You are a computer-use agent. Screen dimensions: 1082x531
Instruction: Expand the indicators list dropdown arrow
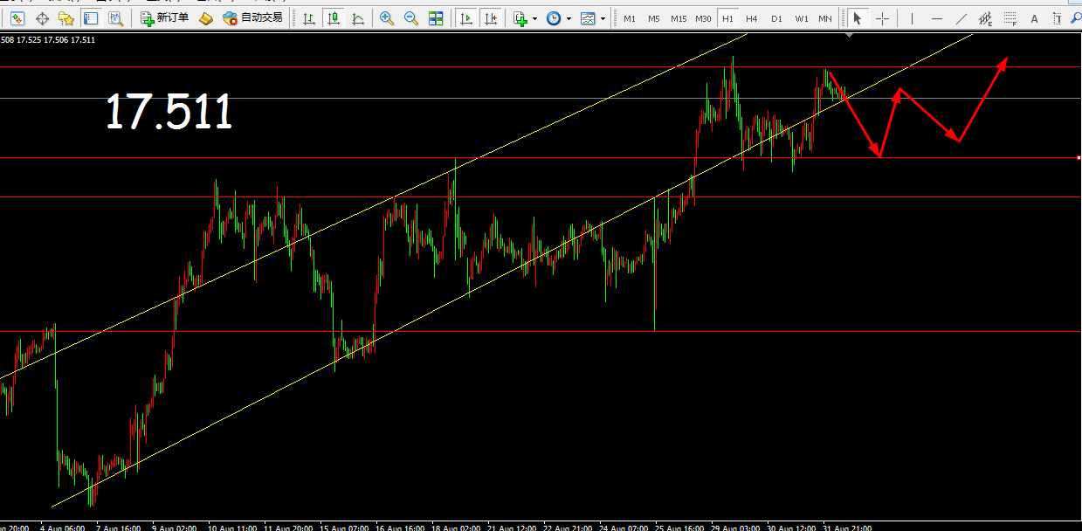coord(534,18)
